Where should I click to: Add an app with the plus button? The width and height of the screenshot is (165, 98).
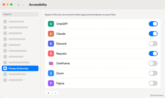tap(48, 93)
